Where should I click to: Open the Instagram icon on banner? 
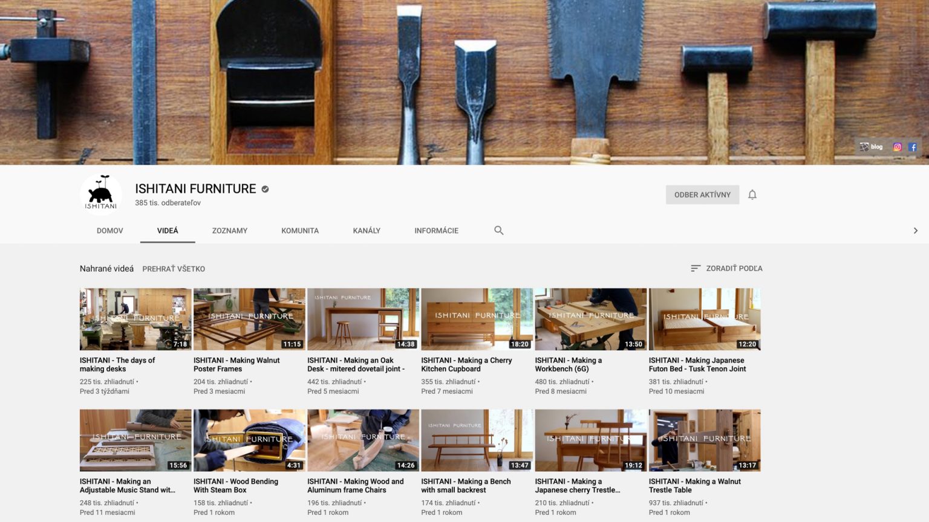click(898, 147)
